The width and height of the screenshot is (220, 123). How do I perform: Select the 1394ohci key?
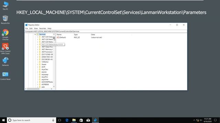tap(45, 62)
